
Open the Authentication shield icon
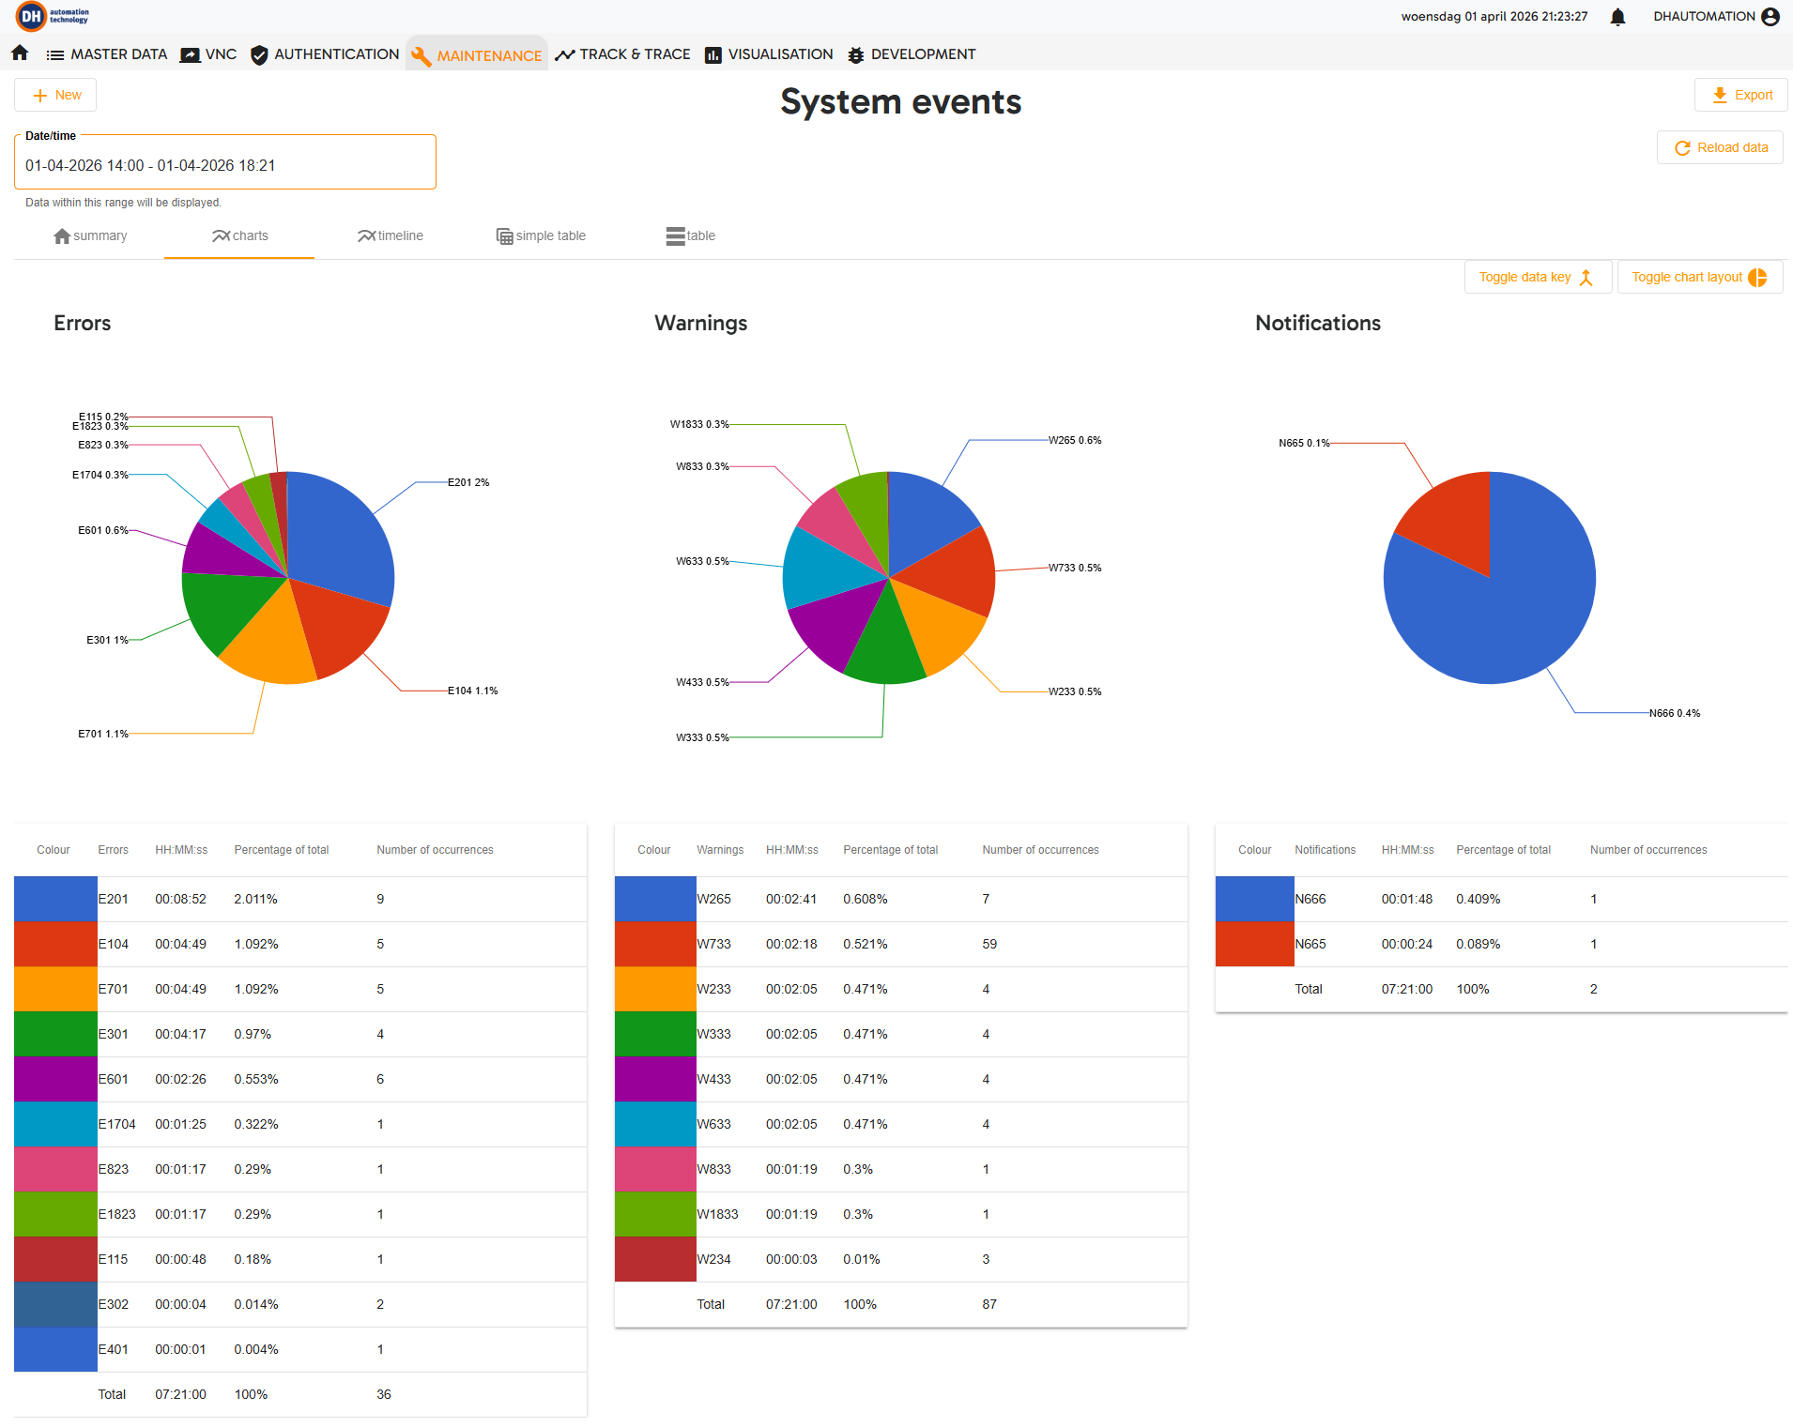click(x=259, y=55)
